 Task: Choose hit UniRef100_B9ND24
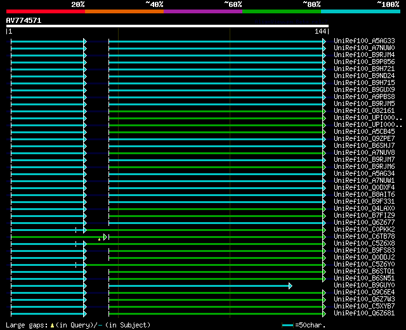point(364,76)
